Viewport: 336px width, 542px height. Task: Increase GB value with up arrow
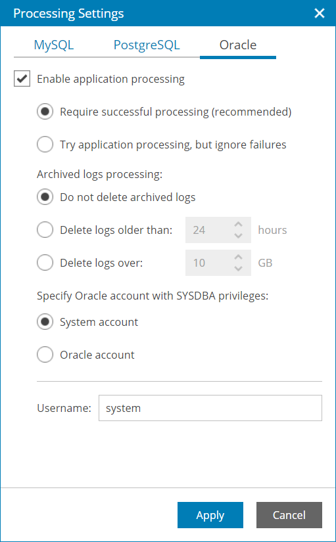tap(238, 257)
